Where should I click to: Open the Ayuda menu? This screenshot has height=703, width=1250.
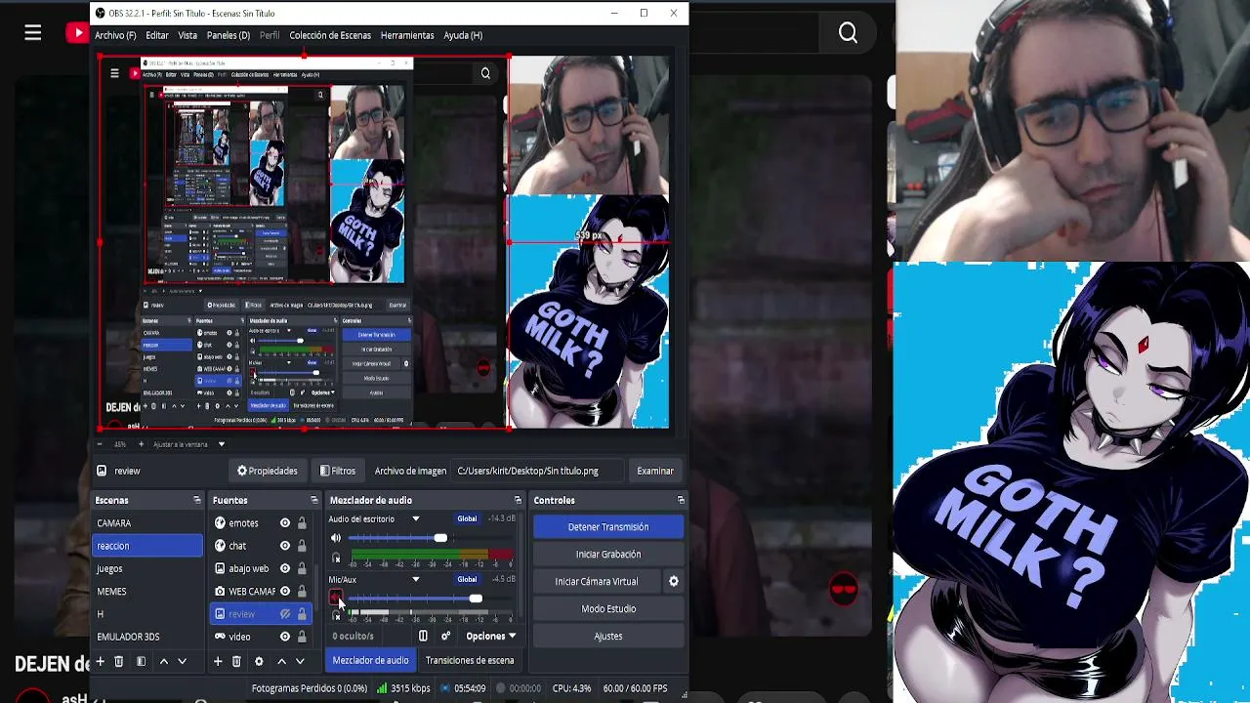click(463, 35)
